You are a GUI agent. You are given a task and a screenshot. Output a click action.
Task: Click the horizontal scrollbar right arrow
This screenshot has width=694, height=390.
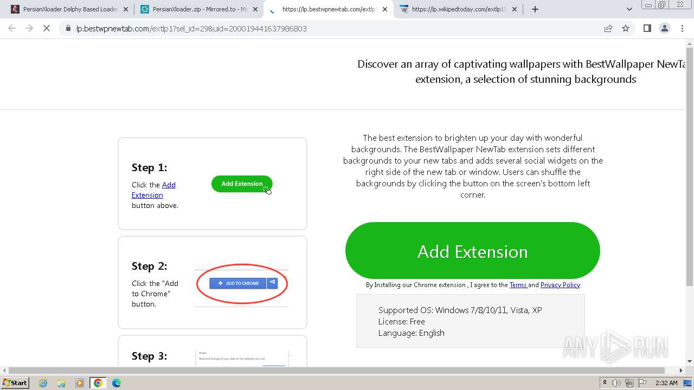tap(681, 370)
